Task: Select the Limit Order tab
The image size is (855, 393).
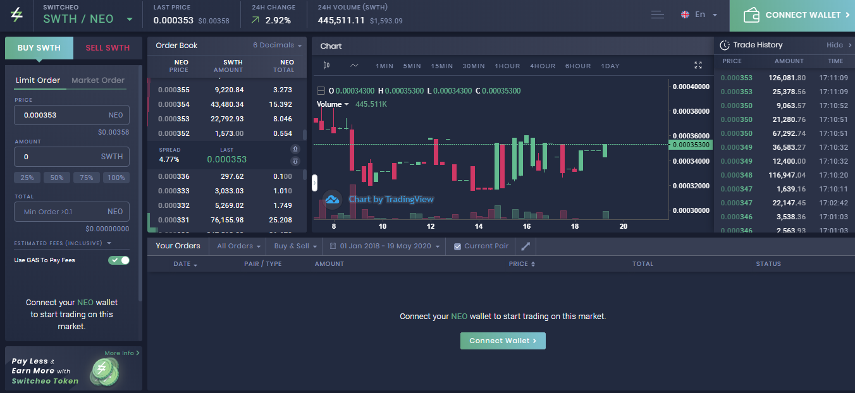Action: pyautogui.click(x=38, y=80)
